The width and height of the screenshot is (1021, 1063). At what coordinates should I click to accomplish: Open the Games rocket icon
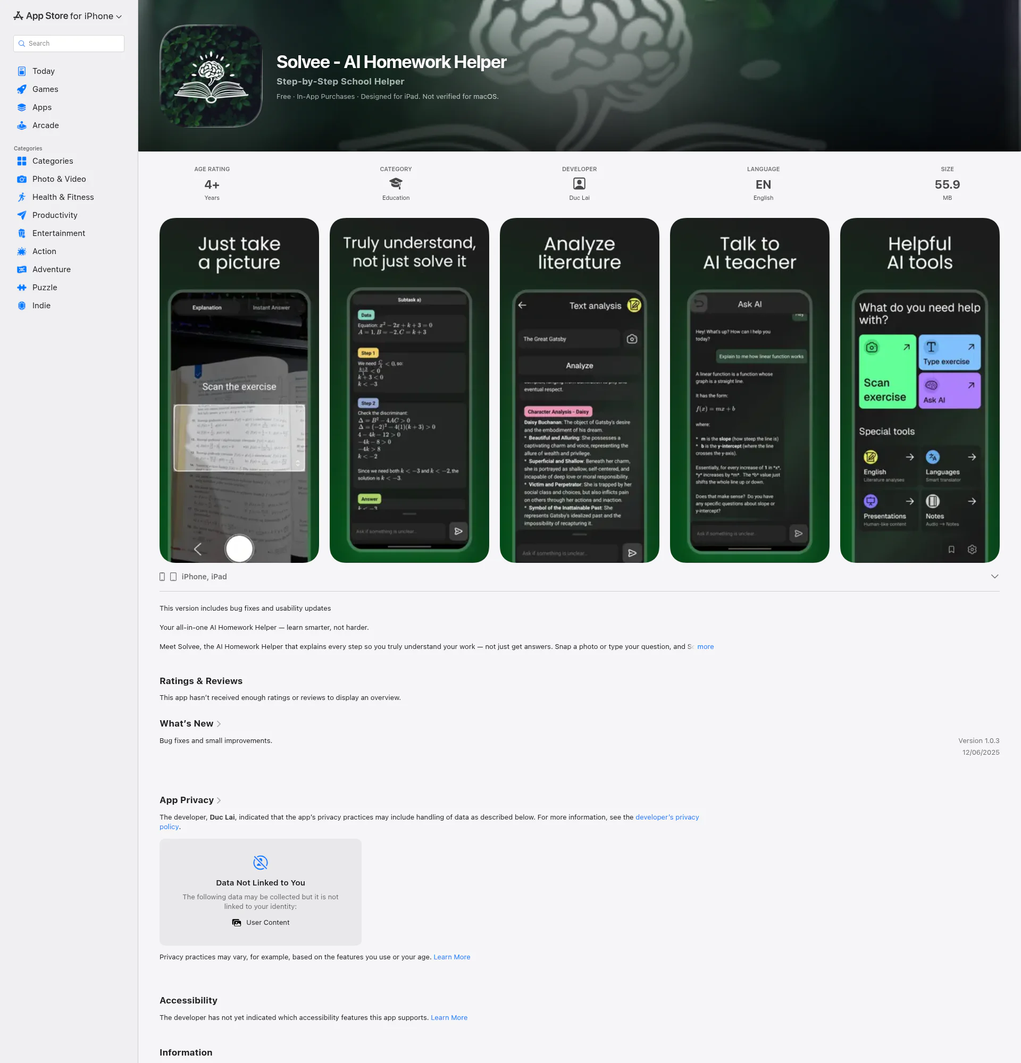point(22,89)
